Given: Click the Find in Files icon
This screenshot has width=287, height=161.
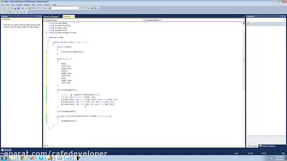Looking at the screenshot, I should 49,8.
